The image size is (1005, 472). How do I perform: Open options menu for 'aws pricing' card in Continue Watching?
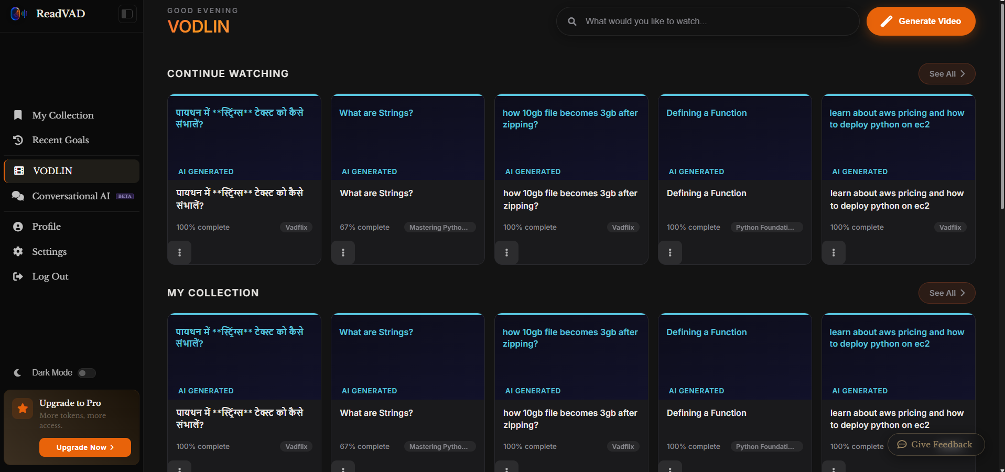834,252
